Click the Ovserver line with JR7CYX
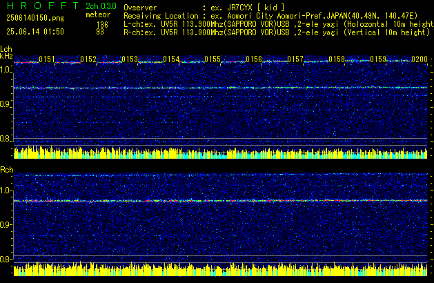 [x=204, y=8]
